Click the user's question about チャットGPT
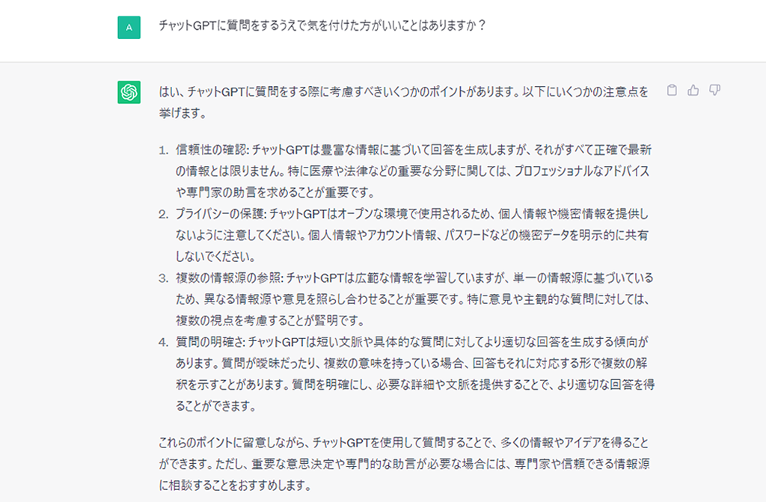Image resolution: width=766 pixels, height=502 pixels. pos(323,26)
